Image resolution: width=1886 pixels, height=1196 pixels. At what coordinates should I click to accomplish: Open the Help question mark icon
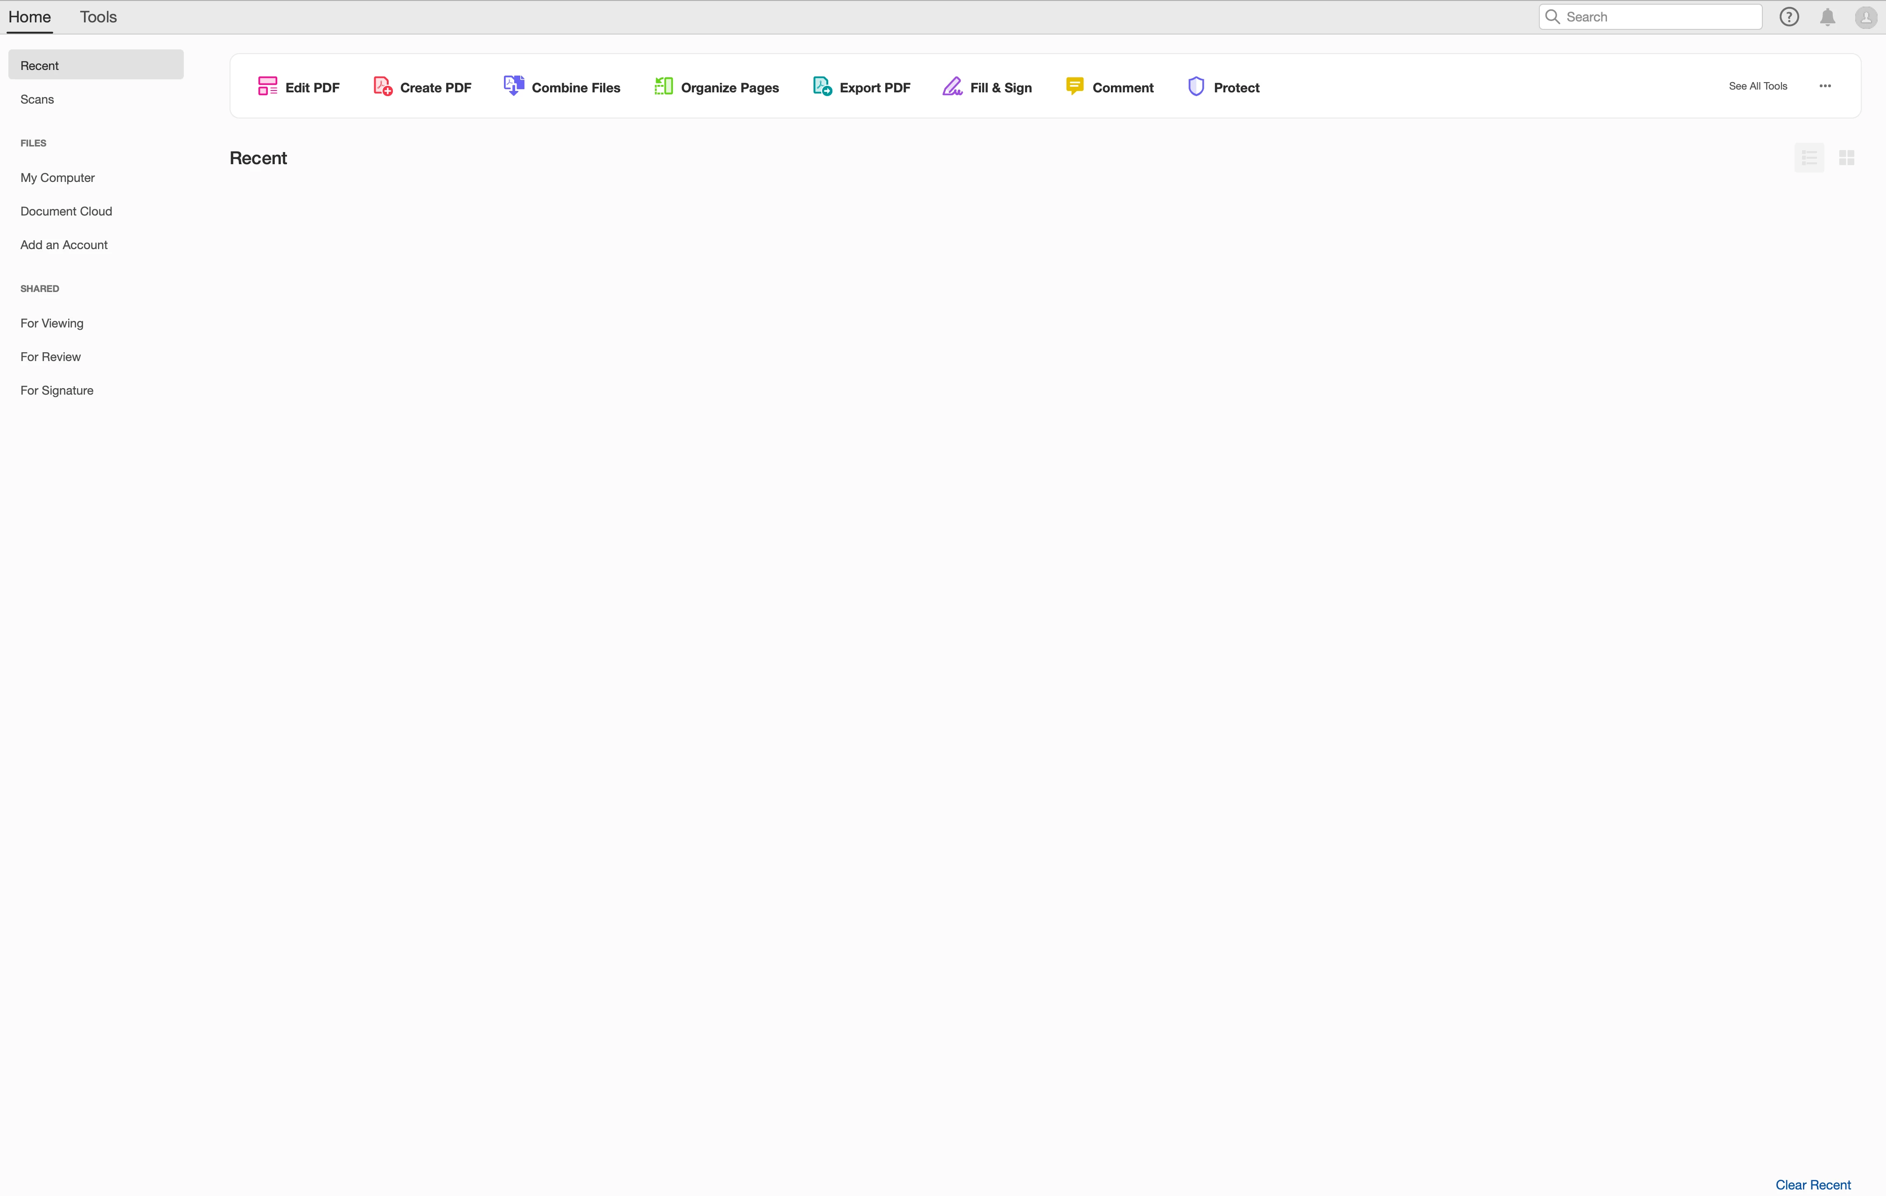1789,17
